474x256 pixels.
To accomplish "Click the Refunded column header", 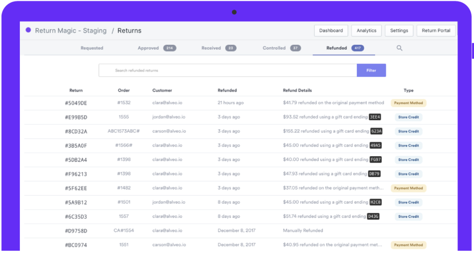I will (x=227, y=90).
